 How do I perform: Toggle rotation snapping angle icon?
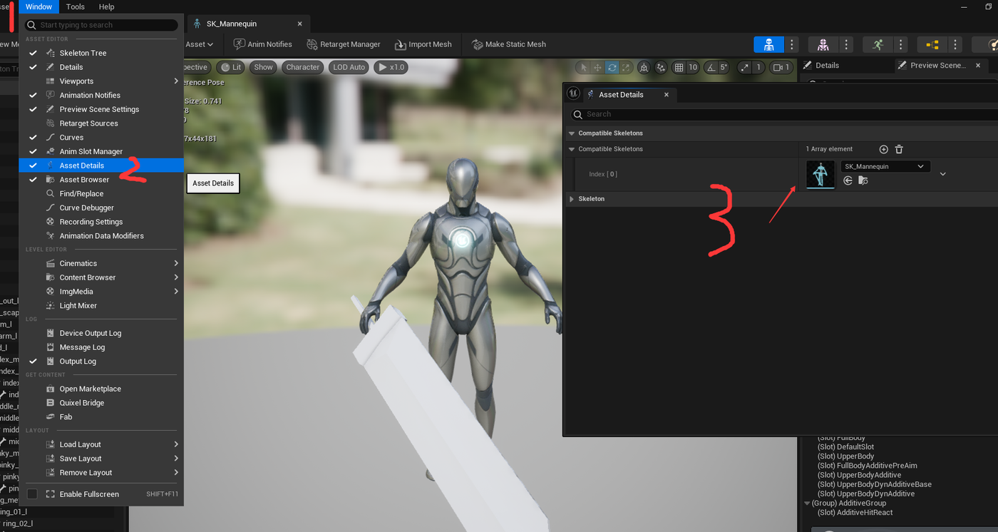(711, 68)
